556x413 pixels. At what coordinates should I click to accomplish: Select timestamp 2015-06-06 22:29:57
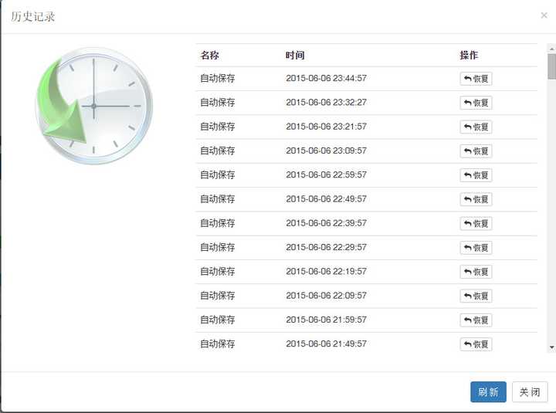point(326,247)
